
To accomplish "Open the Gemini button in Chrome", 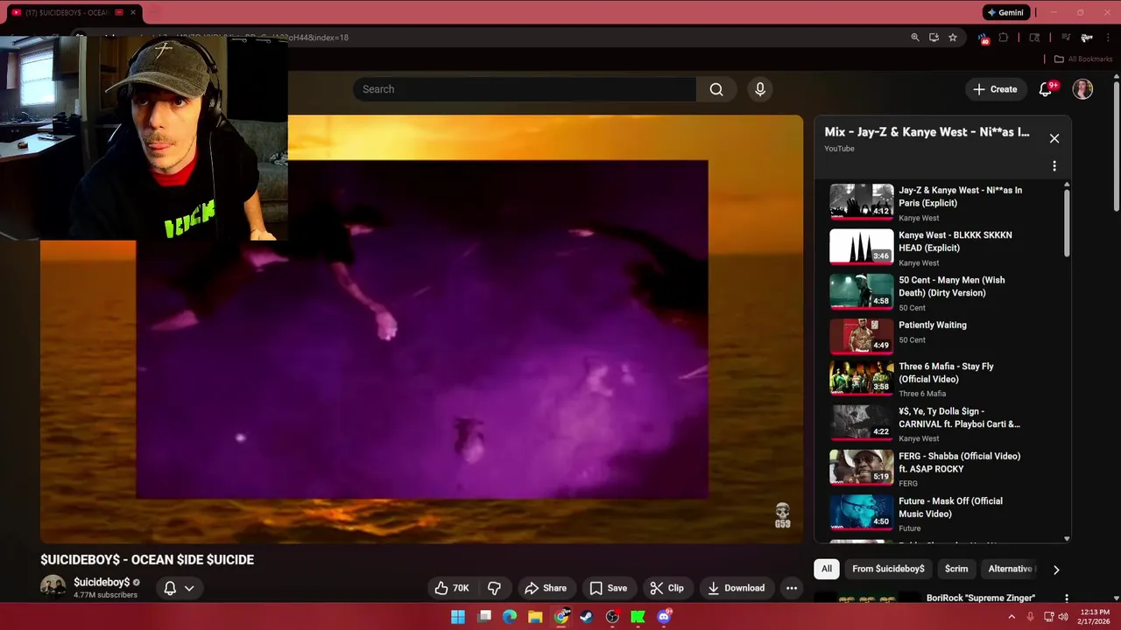I will coord(1005,12).
